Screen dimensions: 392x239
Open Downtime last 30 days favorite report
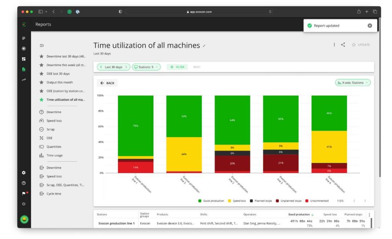62,57
